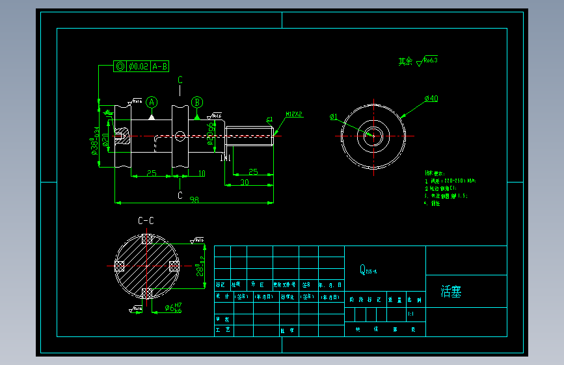The height and width of the screenshot is (365, 564).
Task: Select the datum A circle marker
Action: click(152, 103)
